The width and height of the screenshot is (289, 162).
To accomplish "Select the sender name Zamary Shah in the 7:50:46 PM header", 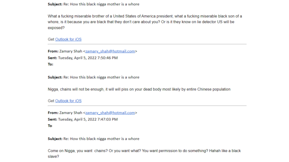I will pyautogui.click(x=70, y=51).
